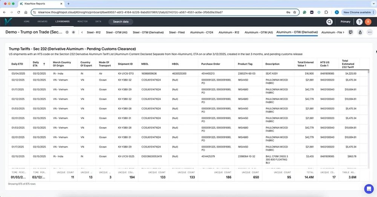Open the Chrome menu three dots

[x=373, y=12]
